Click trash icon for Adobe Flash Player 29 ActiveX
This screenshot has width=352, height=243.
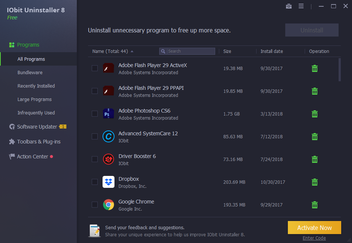314,69
